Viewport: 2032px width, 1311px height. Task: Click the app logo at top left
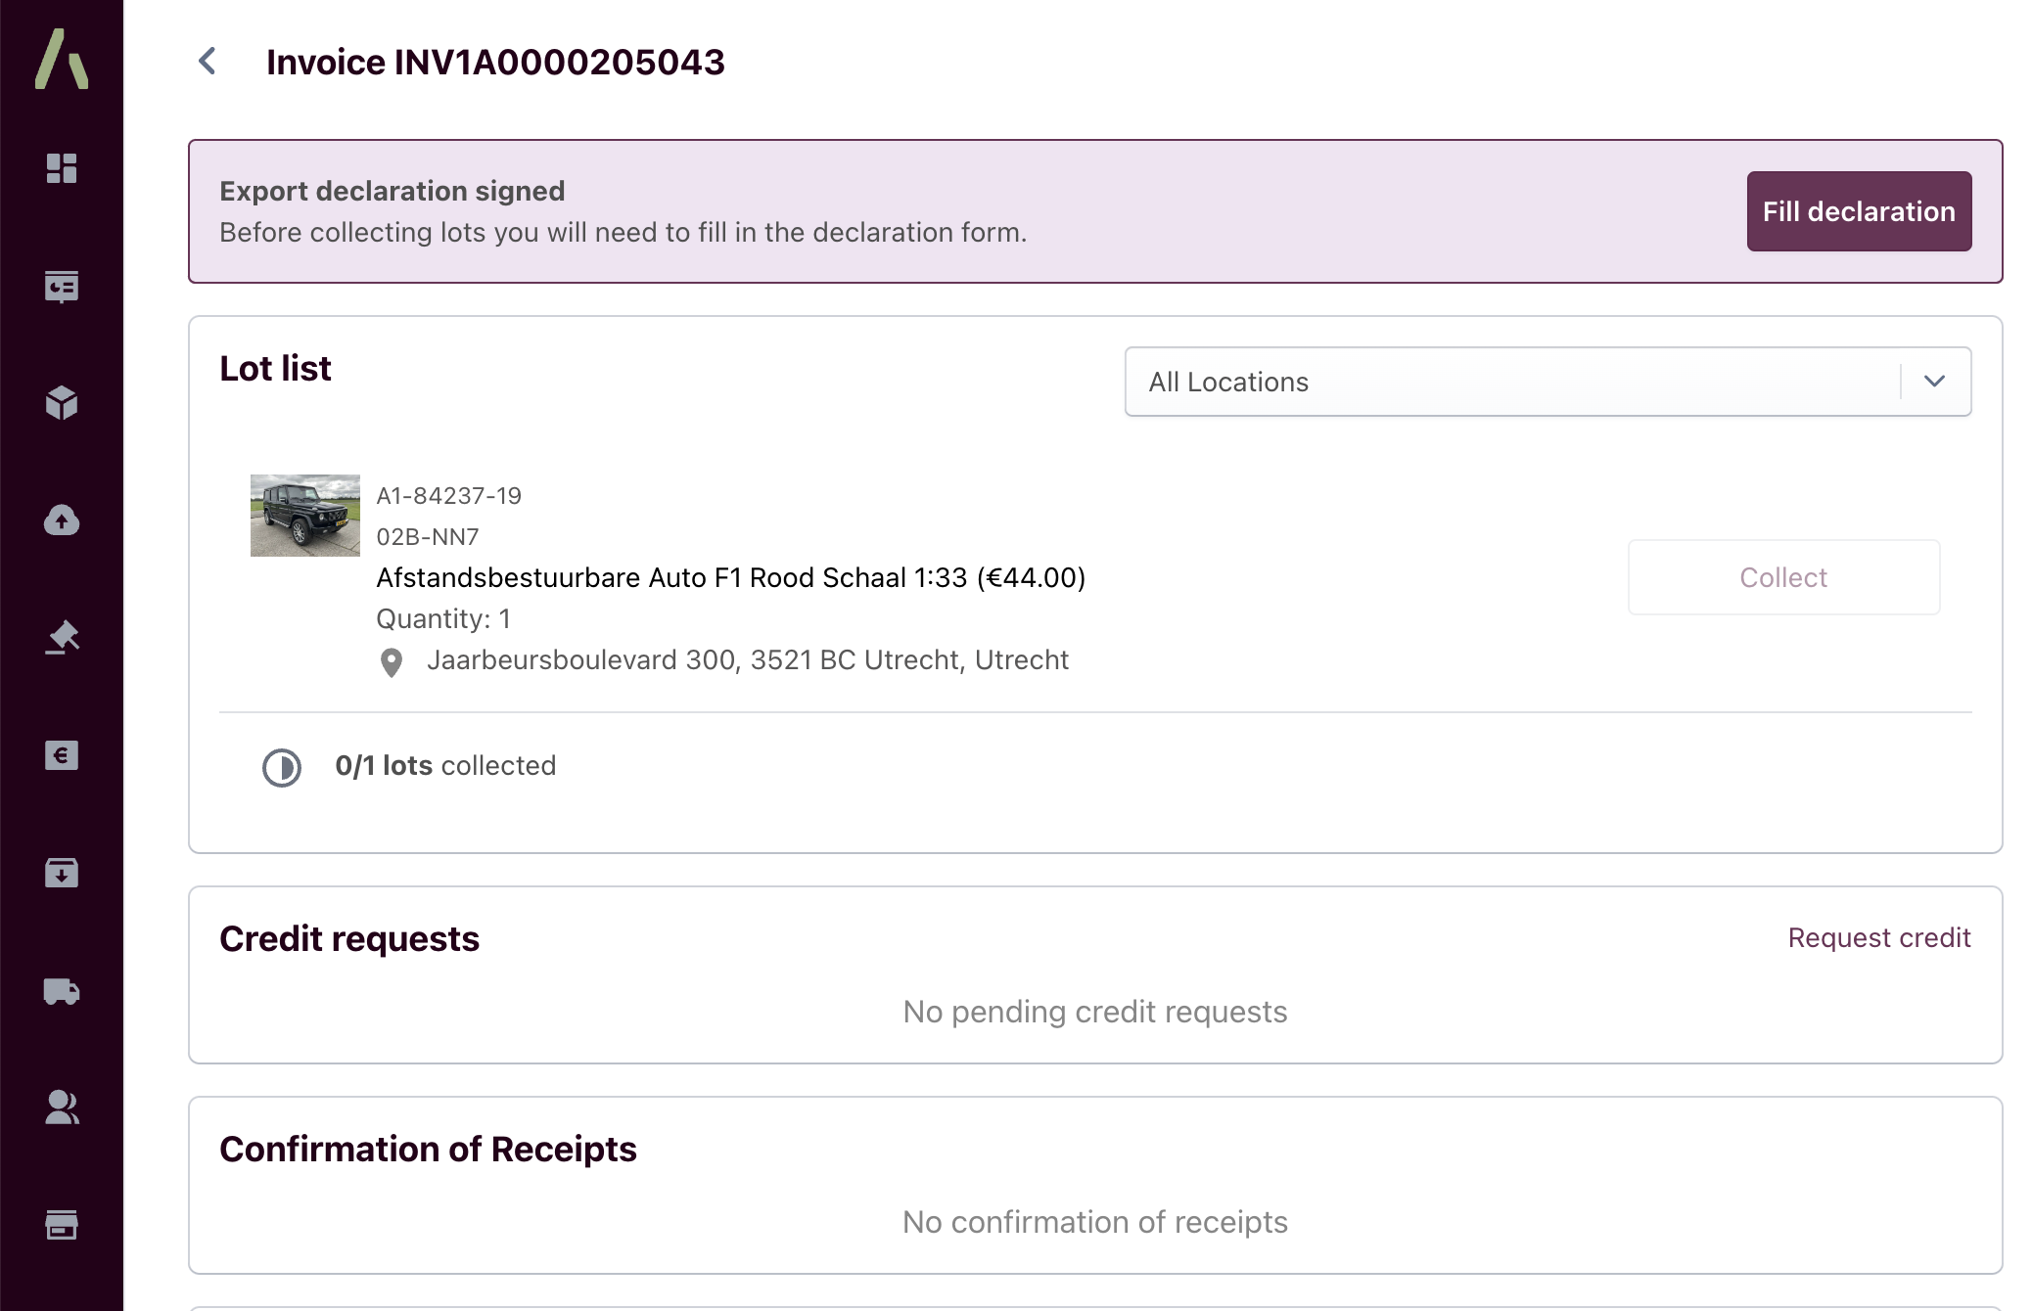click(x=62, y=59)
